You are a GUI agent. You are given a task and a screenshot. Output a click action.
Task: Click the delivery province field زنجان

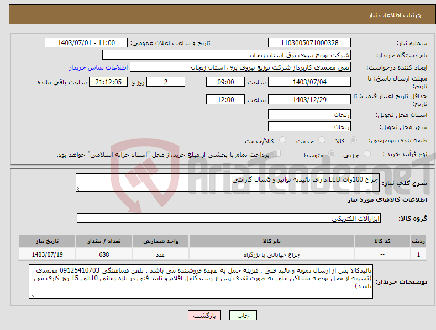click(309, 114)
